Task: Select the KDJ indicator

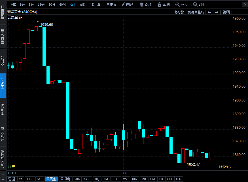Action: [97, 179]
